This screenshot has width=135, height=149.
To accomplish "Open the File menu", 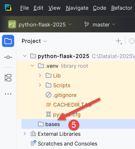I will 25,8.
